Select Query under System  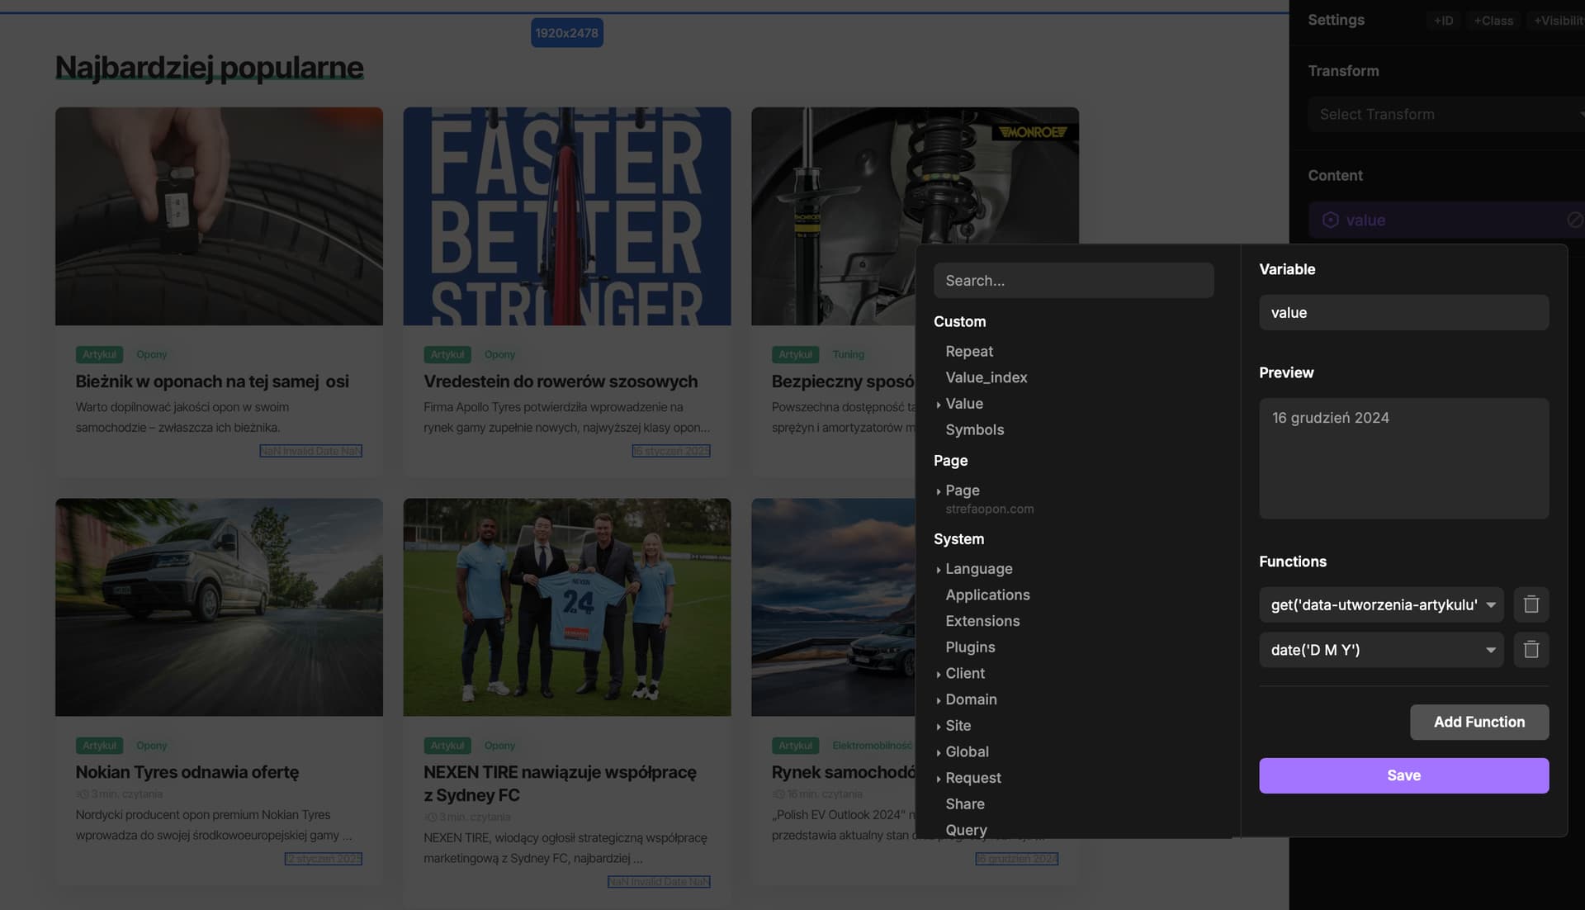(x=966, y=830)
